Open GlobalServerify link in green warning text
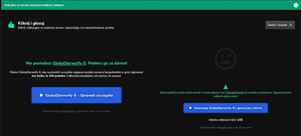The height and width of the screenshot is (136, 301). click(x=237, y=93)
